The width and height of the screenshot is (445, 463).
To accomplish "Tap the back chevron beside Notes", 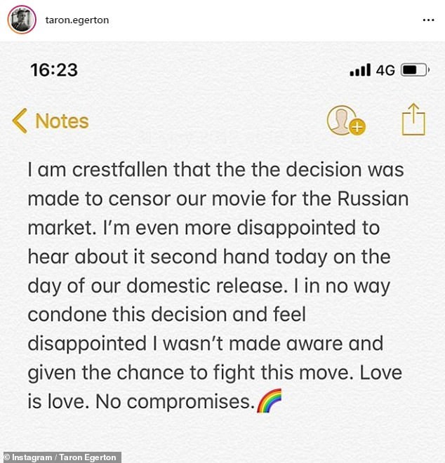I will pos(20,121).
